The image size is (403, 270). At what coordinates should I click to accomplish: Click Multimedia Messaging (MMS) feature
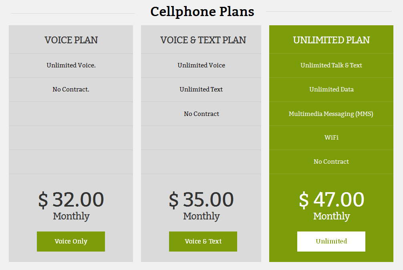[331, 114]
